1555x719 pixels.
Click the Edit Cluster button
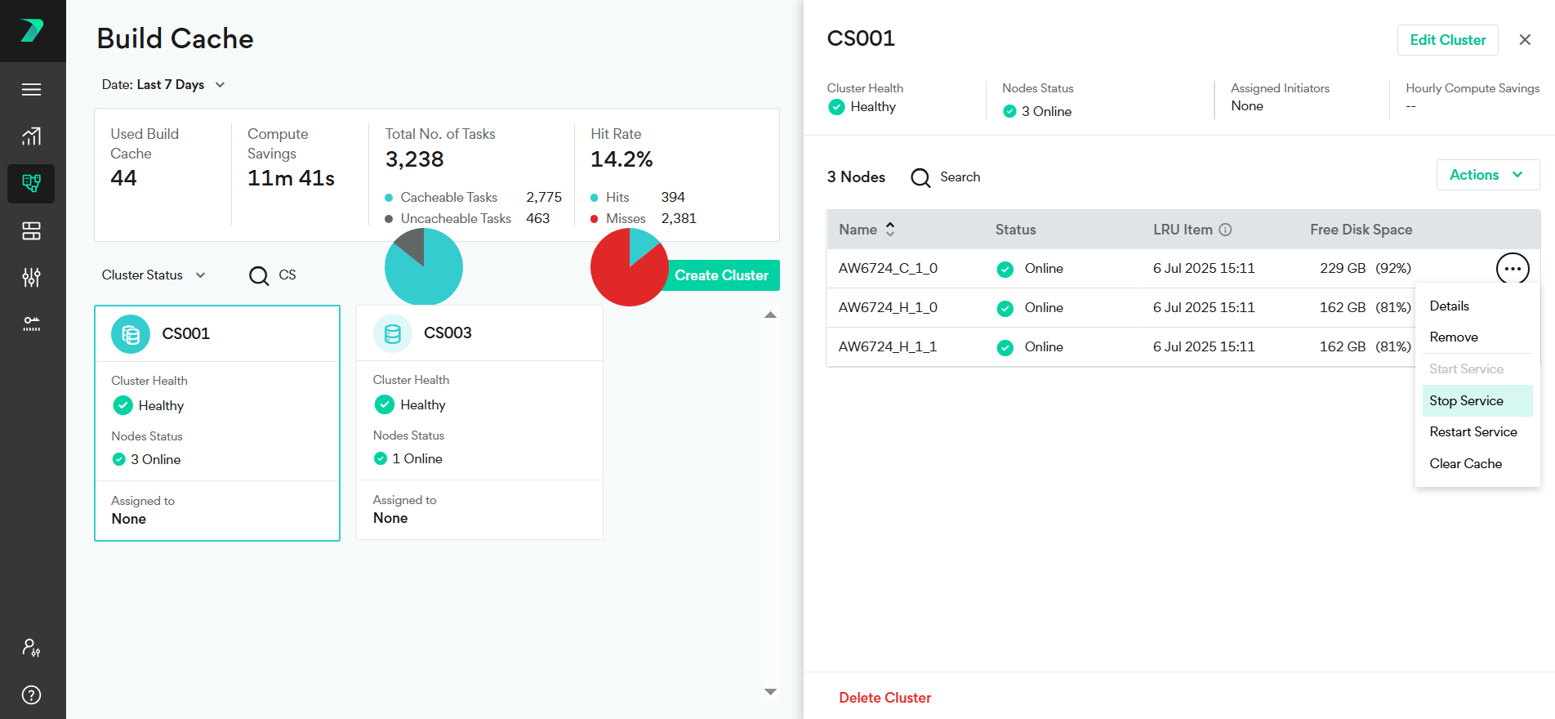pos(1447,40)
